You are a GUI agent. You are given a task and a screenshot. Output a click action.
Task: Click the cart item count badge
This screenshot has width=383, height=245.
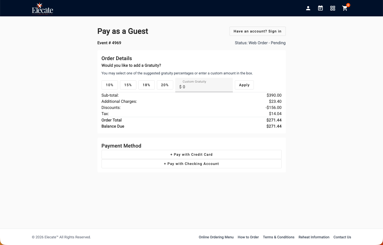click(348, 5)
